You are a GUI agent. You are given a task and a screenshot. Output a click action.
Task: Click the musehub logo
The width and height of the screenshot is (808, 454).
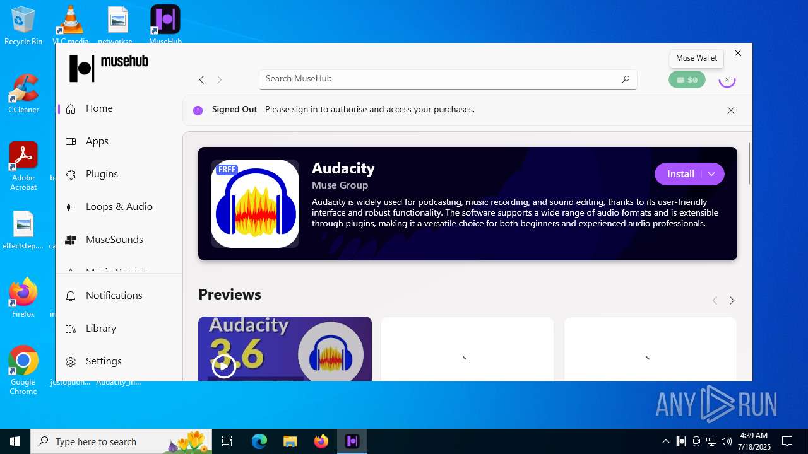[109, 67]
